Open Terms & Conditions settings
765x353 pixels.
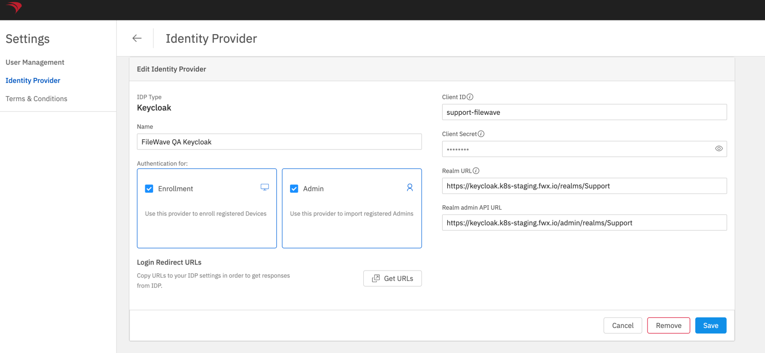pos(36,99)
